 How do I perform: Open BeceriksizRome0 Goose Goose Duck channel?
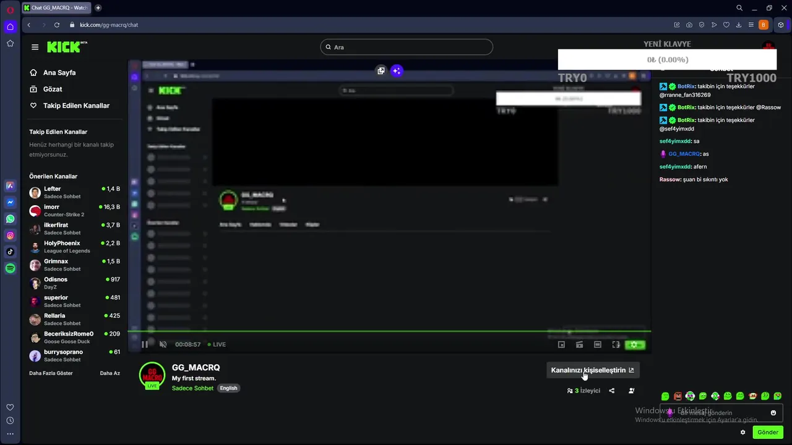point(74,337)
